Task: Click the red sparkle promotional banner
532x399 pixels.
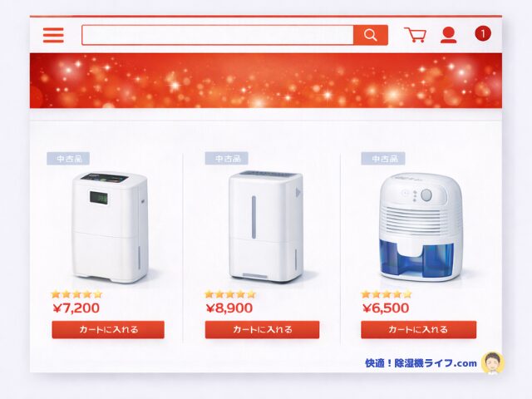Action: tap(266, 81)
